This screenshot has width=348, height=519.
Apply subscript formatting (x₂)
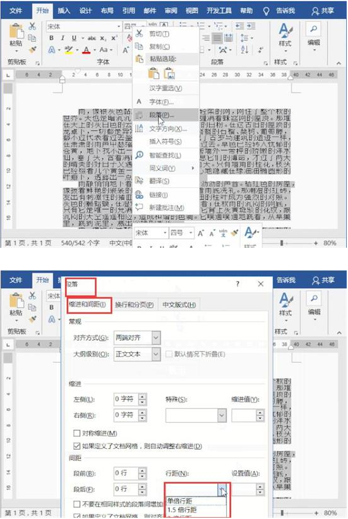click(103, 39)
